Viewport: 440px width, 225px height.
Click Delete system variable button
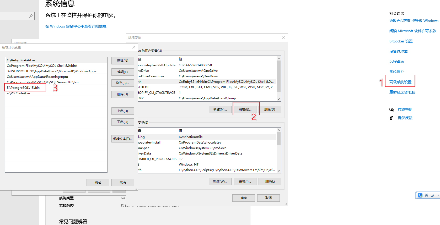pos(270,182)
